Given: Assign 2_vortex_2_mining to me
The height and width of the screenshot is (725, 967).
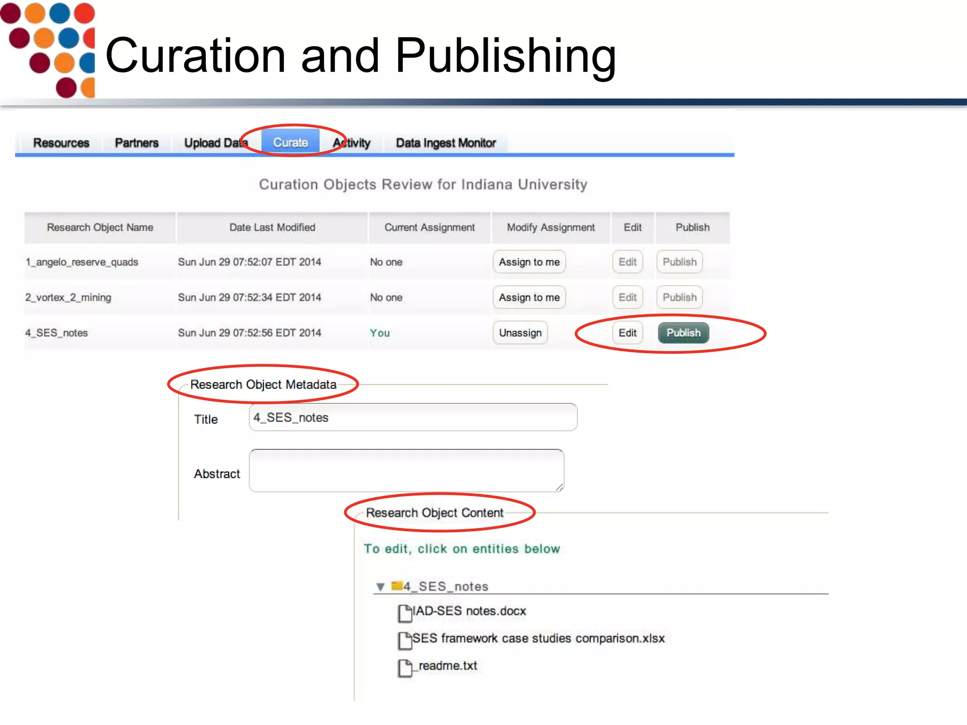Looking at the screenshot, I should [x=529, y=297].
